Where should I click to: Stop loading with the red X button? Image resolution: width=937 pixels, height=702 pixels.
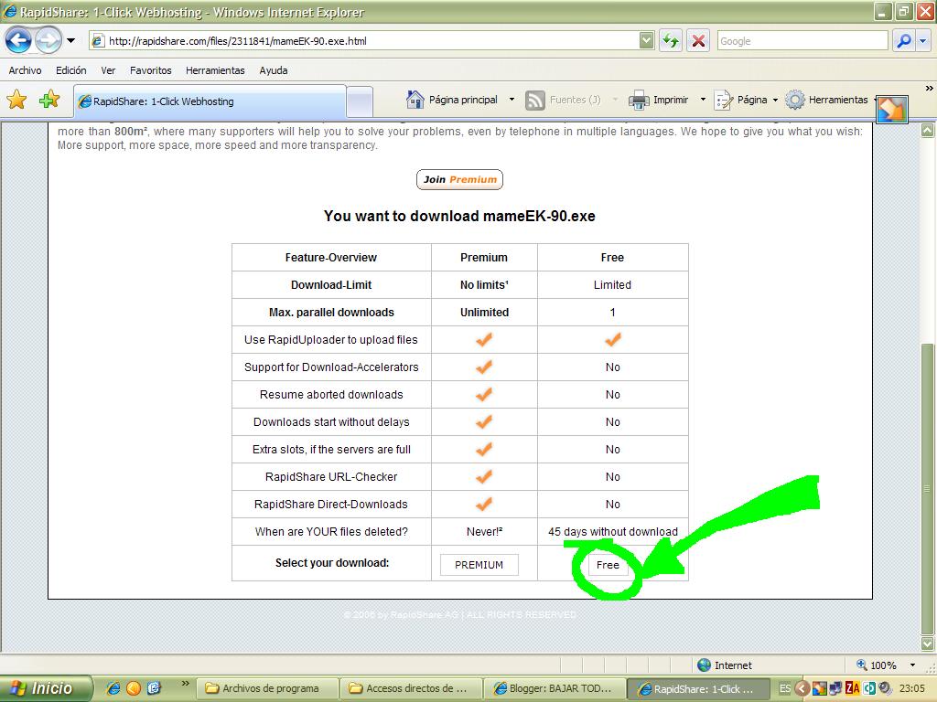tap(698, 40)
